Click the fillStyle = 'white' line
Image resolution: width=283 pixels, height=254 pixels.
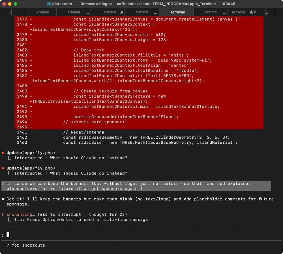tap(131, 55)
